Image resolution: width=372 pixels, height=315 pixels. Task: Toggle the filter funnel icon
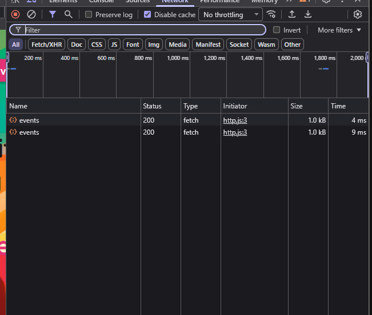[x=53, y=14]
